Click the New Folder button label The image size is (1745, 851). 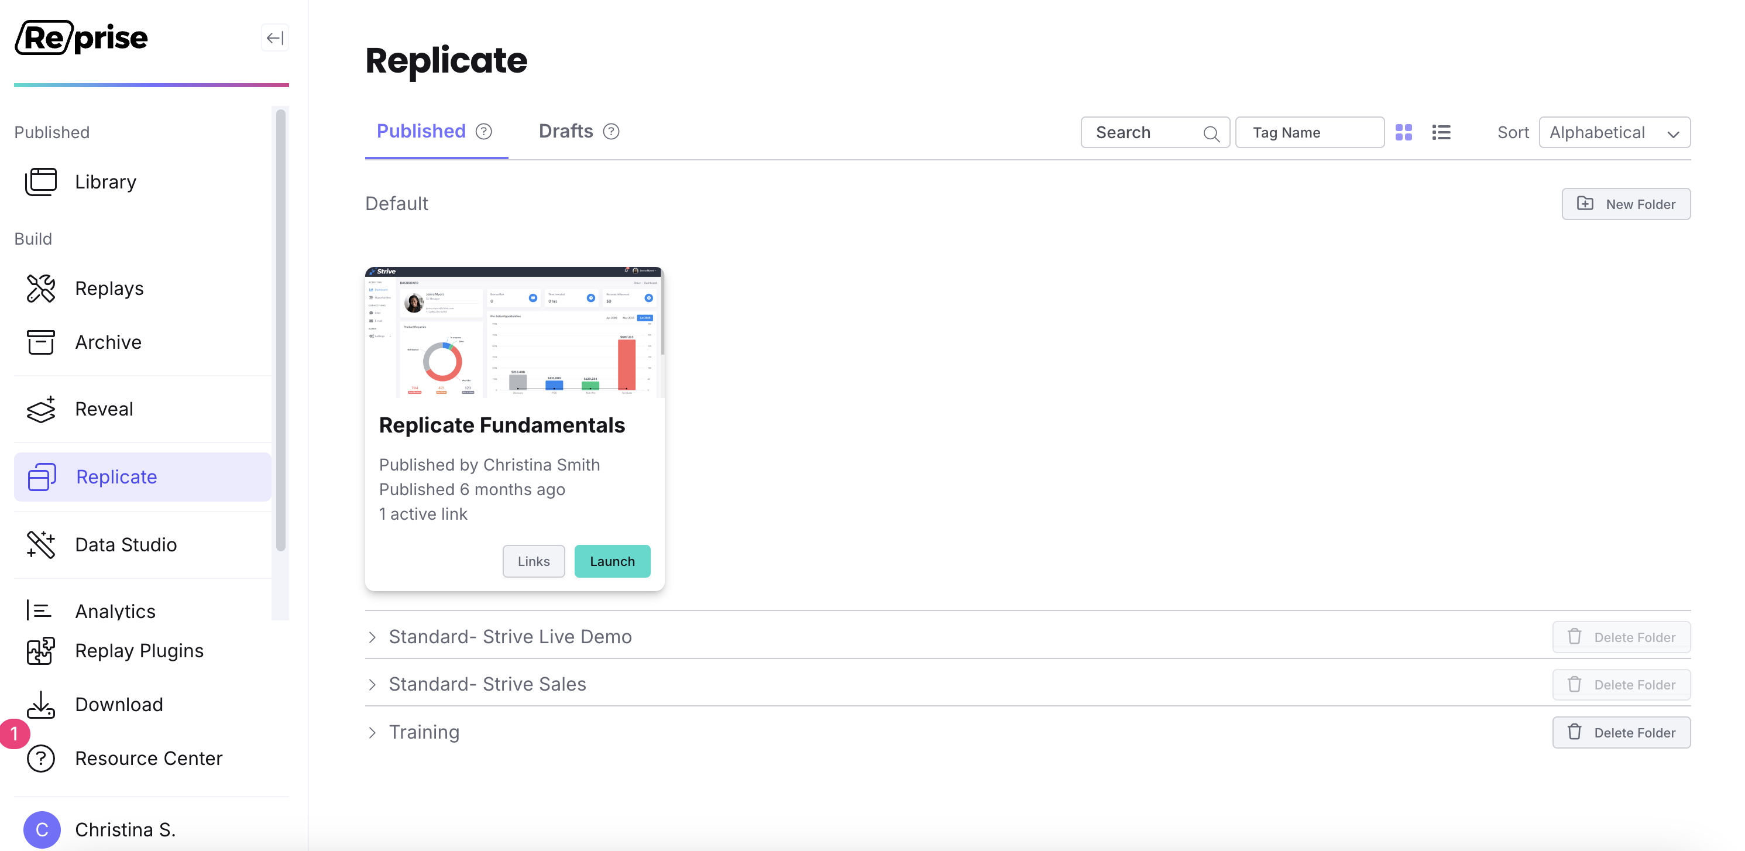pyautogui.click(x=1640, y=204)
